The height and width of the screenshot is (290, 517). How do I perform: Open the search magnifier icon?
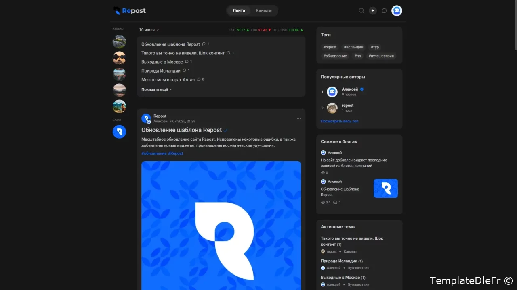361,11
